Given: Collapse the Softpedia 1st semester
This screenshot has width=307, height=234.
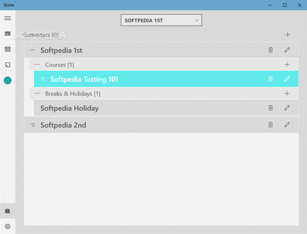Looking at the screenshot, I should [x=33, y=50].
